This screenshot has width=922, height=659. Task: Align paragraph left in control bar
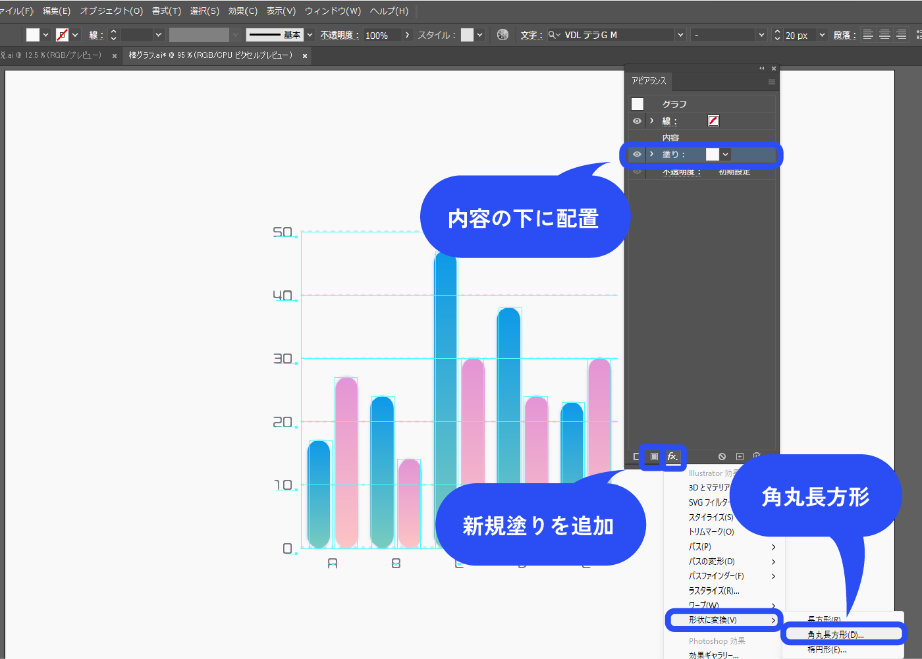pos(868,35)
